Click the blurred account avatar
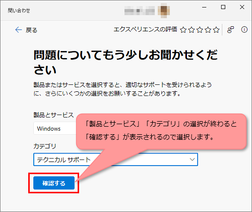 (164, 11)
